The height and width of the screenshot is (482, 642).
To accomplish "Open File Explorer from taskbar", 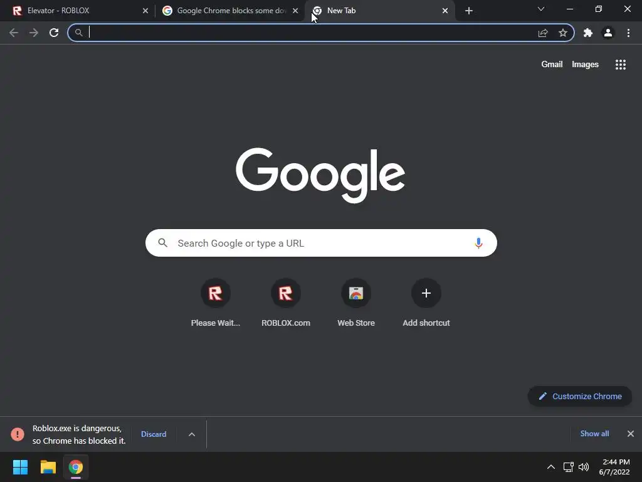I will click(x=48, y=467).
